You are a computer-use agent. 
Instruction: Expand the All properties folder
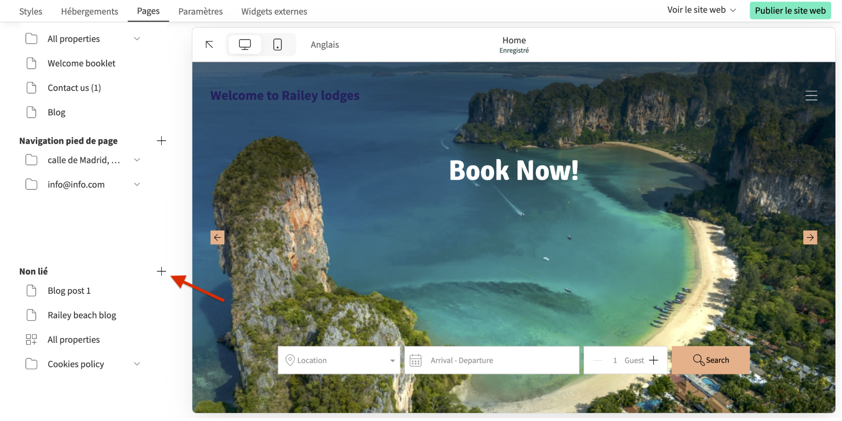[137, 39]
